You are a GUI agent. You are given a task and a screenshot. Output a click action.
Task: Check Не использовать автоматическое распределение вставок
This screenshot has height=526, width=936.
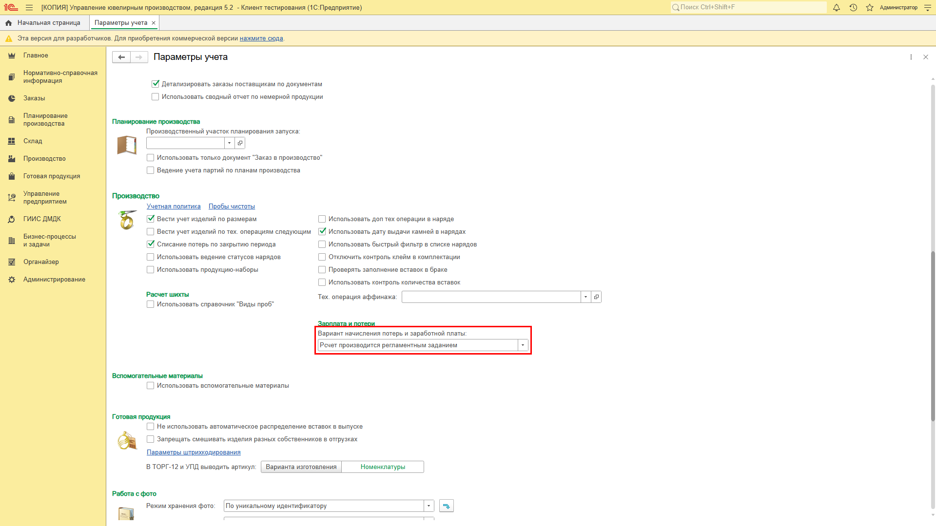tap(151, 426)
